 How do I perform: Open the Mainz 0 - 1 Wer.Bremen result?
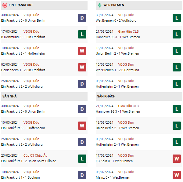pyautogui.click(x=114, y=177)
